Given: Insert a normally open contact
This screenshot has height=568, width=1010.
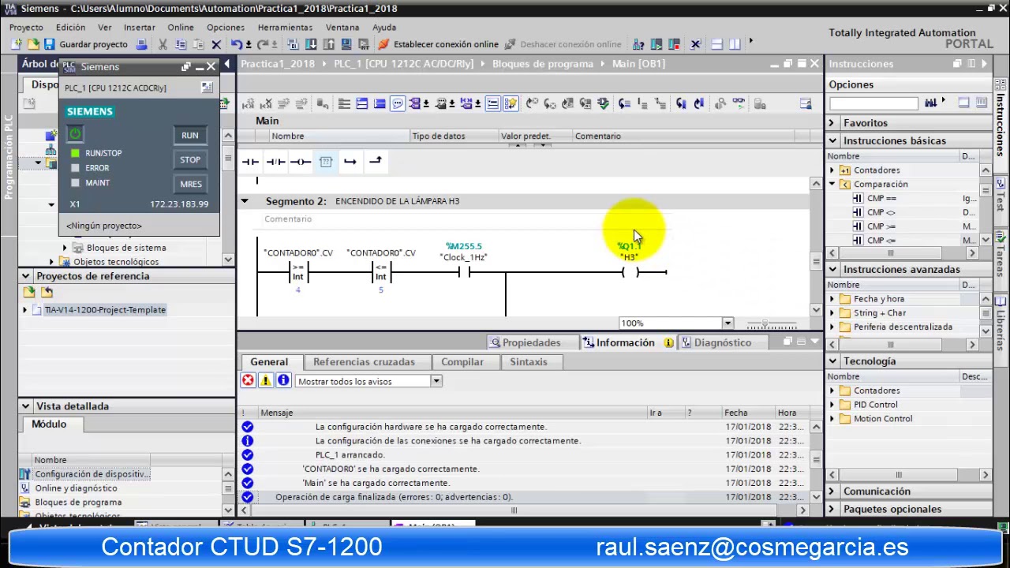Looking at the screenshot, I should click(250, 161).
